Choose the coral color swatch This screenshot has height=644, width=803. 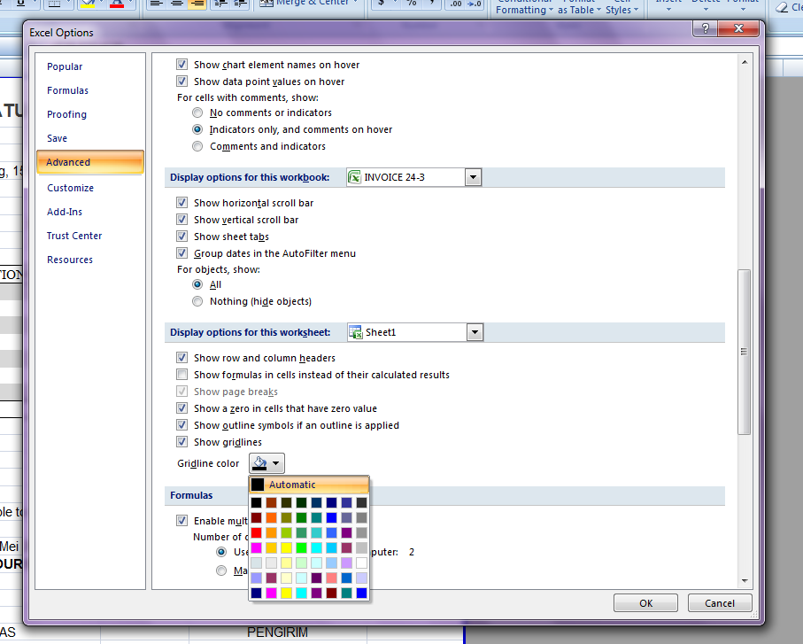point(331,578)
